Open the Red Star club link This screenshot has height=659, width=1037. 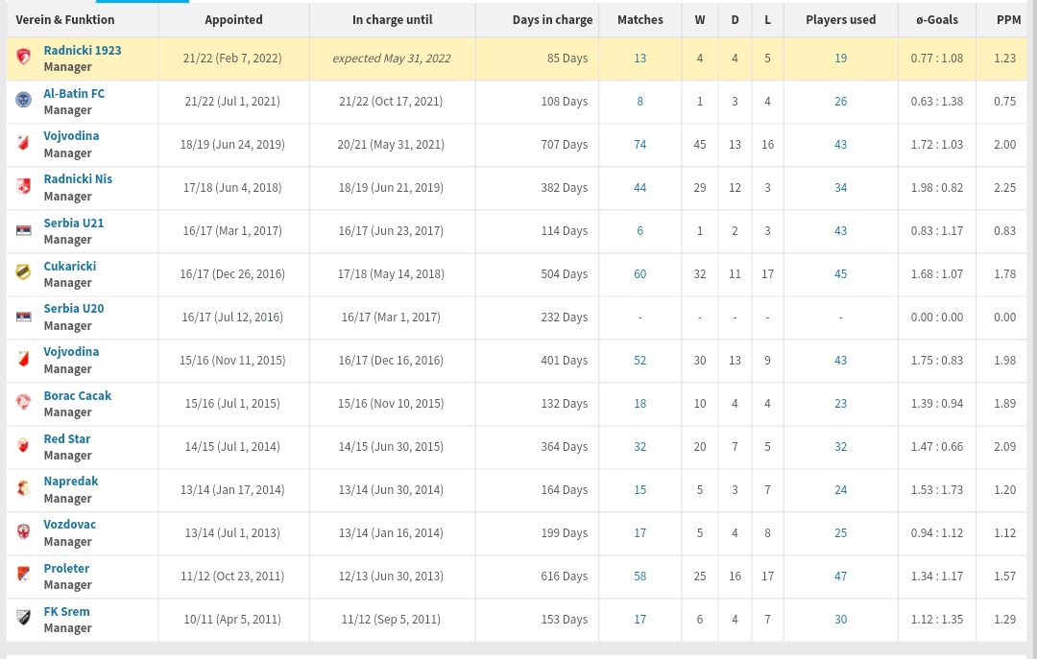67,439
